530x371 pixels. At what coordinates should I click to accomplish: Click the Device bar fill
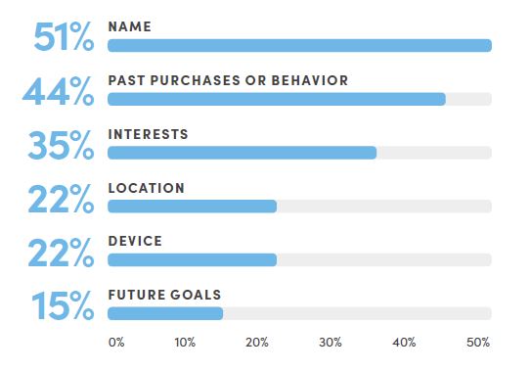click(x=192, y=259)
